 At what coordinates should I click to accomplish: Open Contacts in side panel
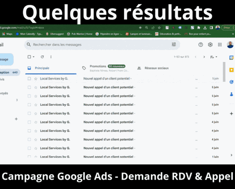[x=231, y=94]
